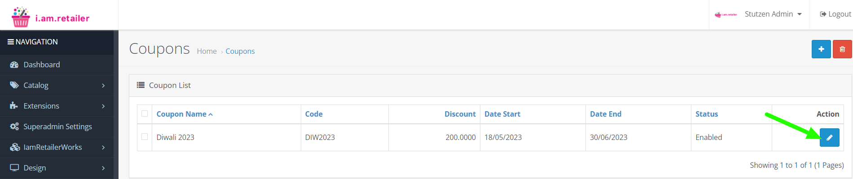Check the Diwali 2023 row checkbox
853x179 pixels.
click(x=145, y=136)
